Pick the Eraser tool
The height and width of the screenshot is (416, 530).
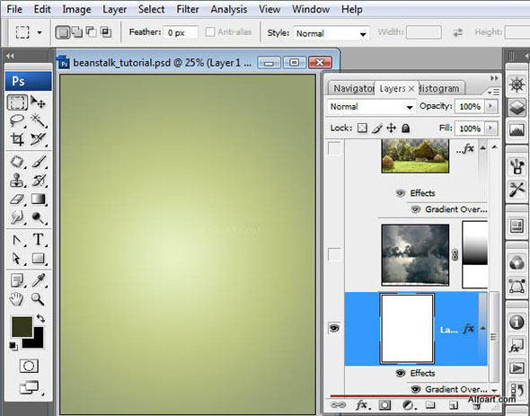point(17,199)
